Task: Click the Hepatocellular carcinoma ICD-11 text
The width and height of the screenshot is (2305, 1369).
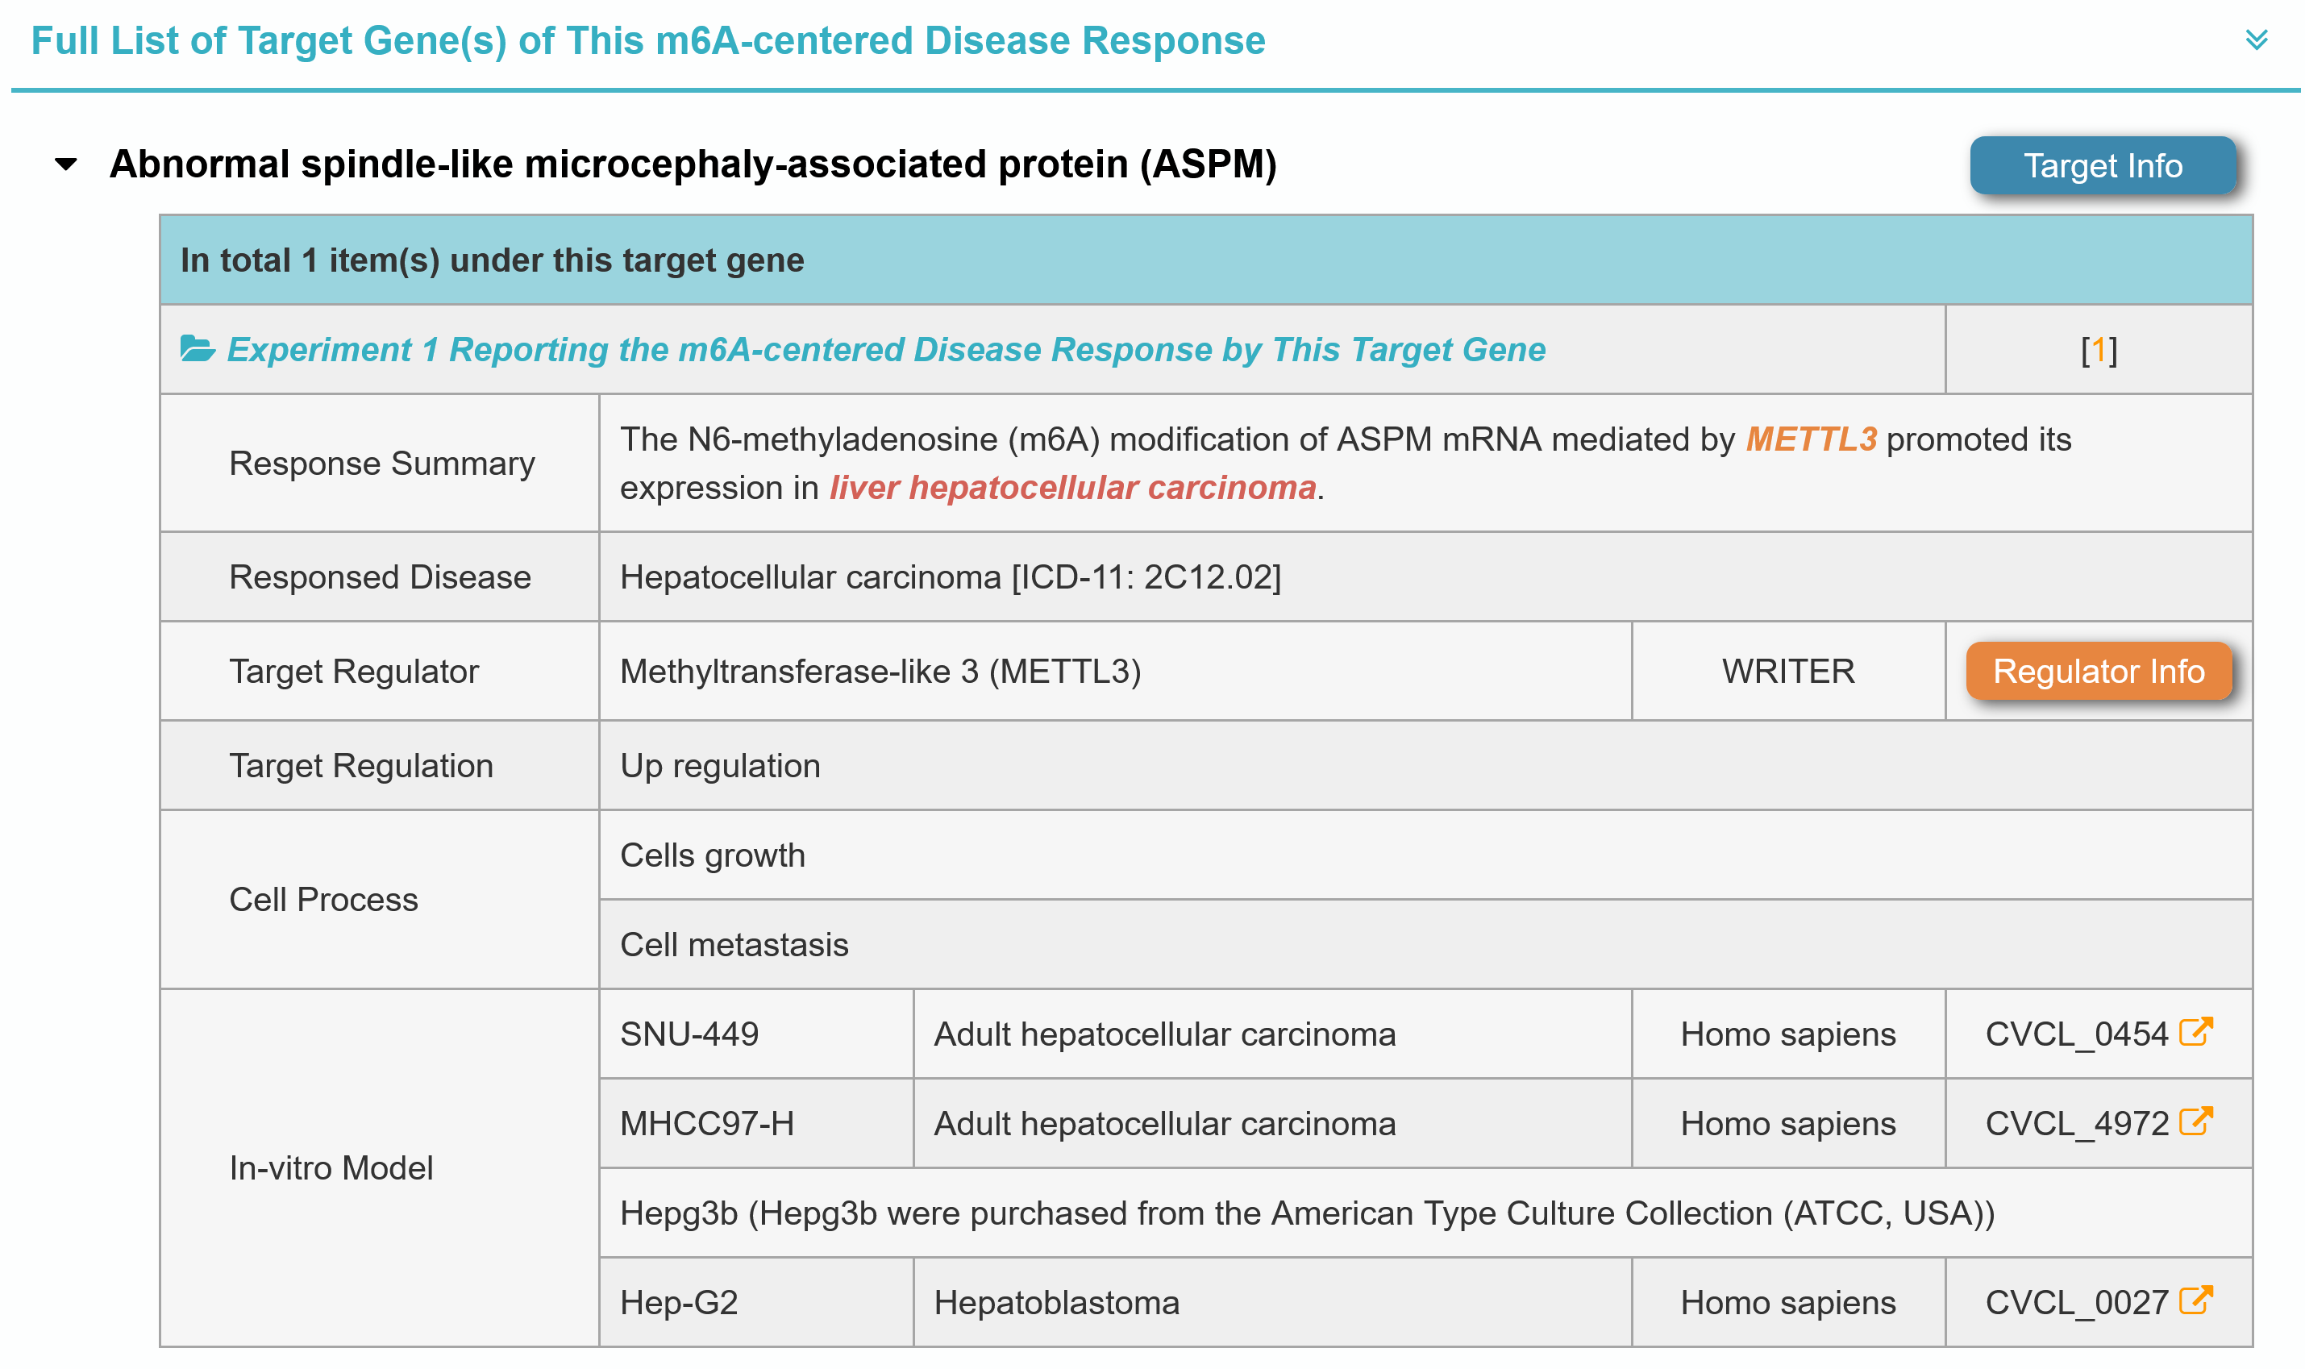Action: pyautogui.click(x=950, y=577)
